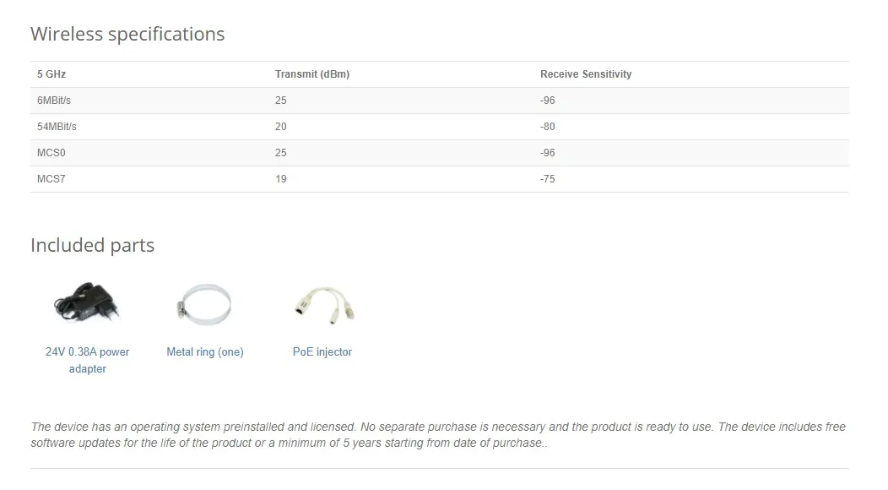
Task: Click the -80 receive sensitivity value
Action: tap(547, 127)
